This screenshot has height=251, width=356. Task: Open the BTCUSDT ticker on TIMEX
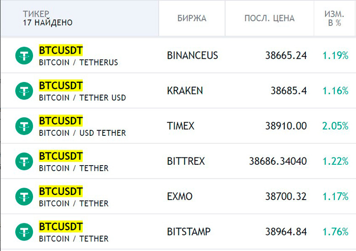click(61, 121)
